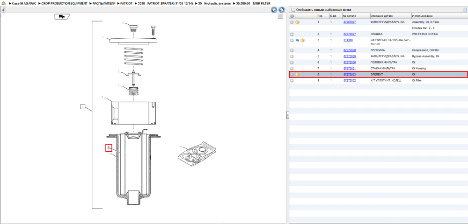Click the plus icon for part 87267807
Image resolution: width=468 pixels, height=224 pixels.
tap(292, 22)
